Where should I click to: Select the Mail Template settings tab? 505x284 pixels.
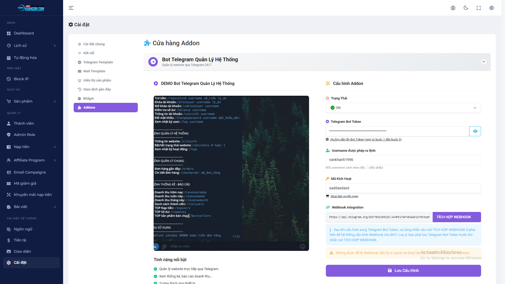94,71
